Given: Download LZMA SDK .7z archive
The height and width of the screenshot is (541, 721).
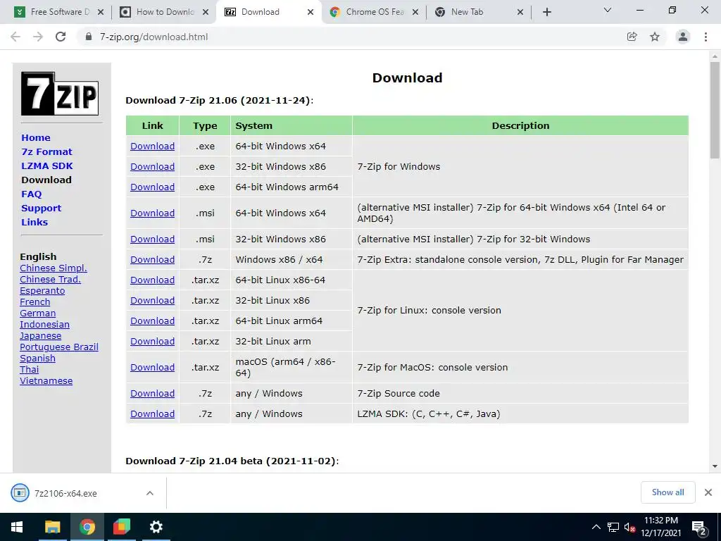Looking at the screenshot, I should pyautogui.click(x=152, y=414).
